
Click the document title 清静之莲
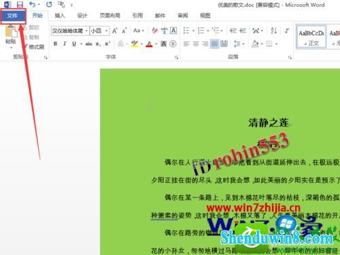[x=269, y=123]
